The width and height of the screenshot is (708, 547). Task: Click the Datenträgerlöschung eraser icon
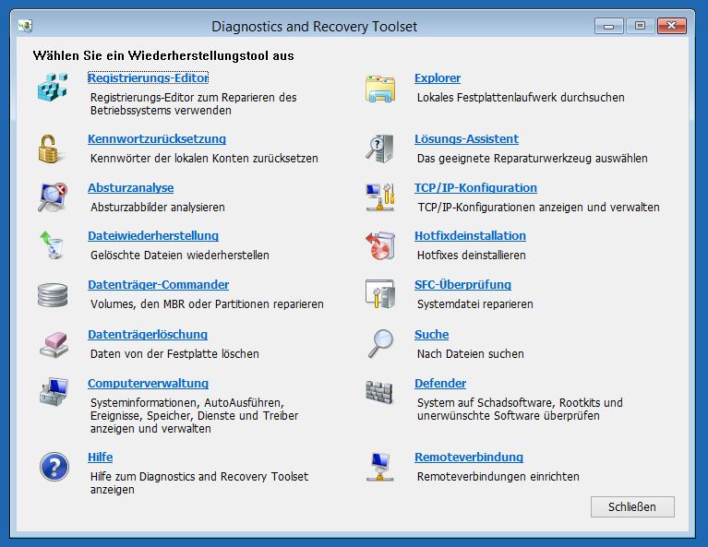tap(54, 345)
